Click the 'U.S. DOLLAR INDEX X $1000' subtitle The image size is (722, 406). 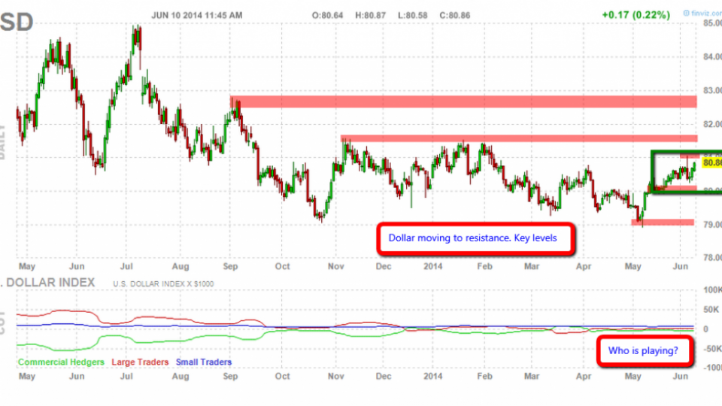point(163,284)
